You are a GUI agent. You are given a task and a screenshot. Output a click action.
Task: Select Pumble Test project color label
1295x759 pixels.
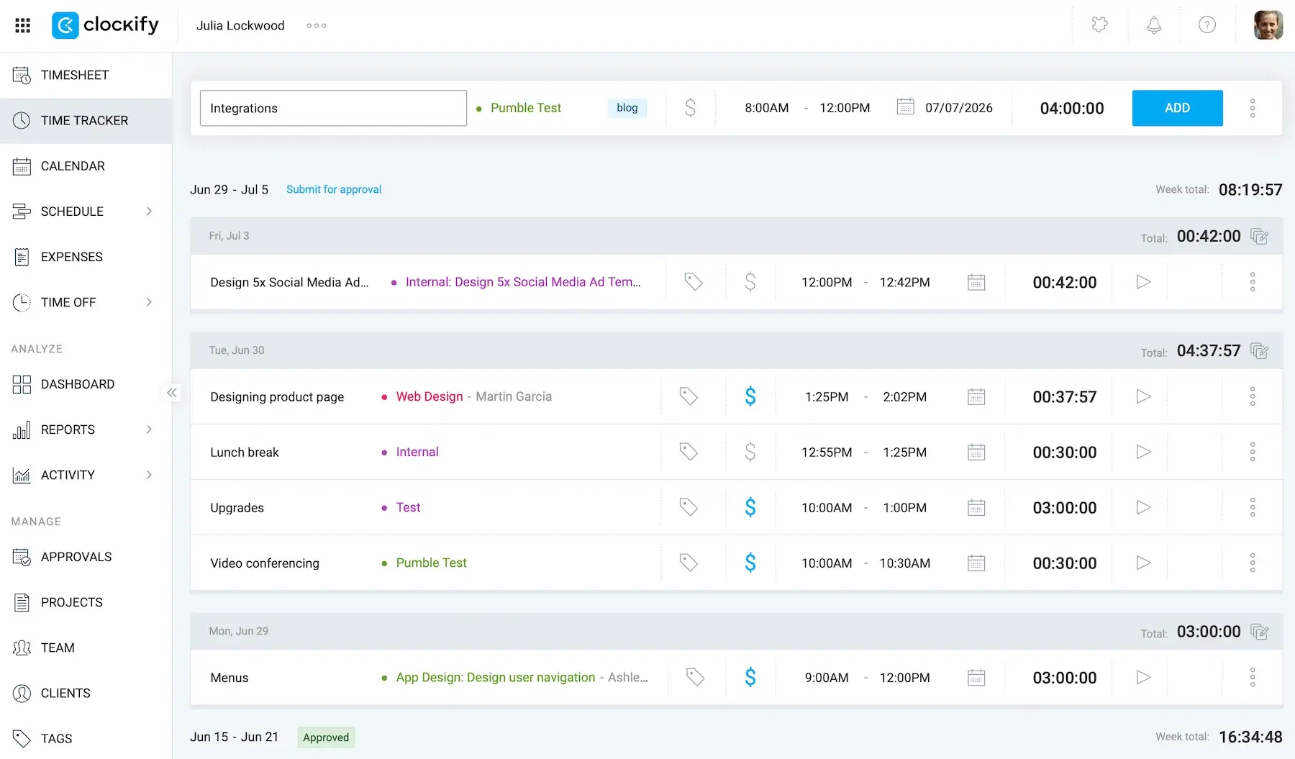[519, 108]
